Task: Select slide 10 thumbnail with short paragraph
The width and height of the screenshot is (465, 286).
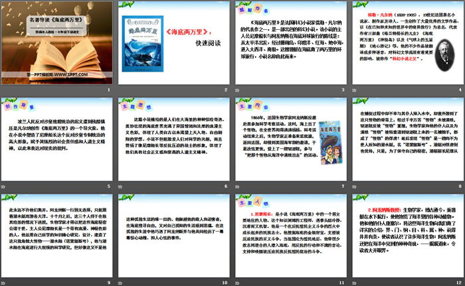Action: coord(174,236)
